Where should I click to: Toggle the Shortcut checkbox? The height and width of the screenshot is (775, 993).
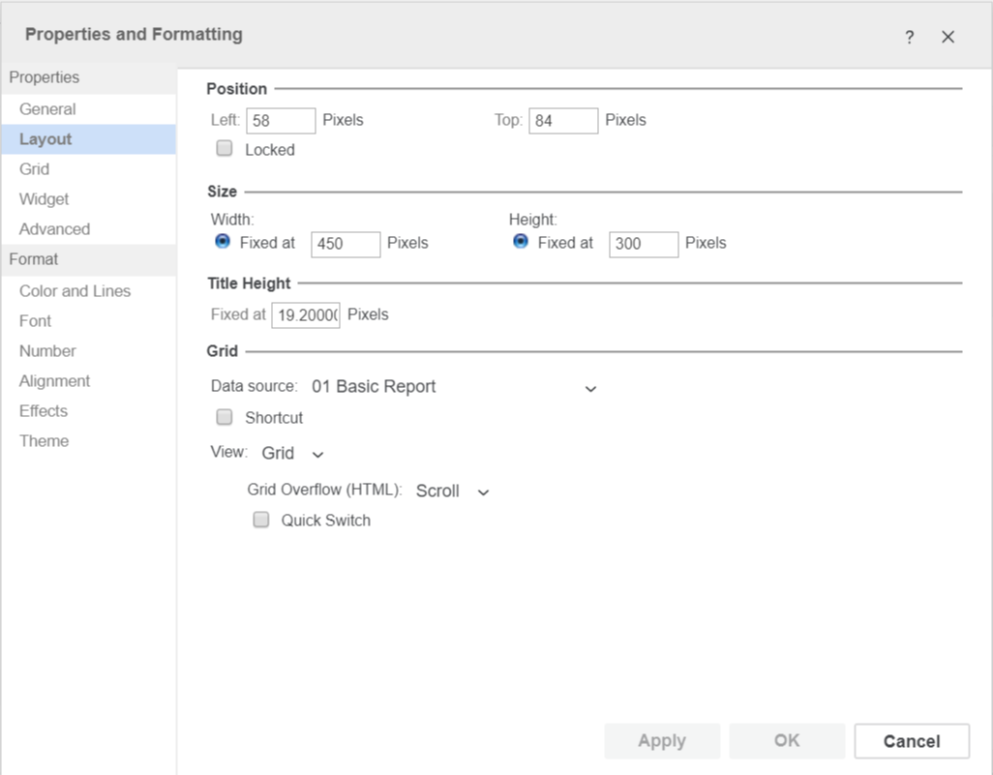tap(225, 417)
